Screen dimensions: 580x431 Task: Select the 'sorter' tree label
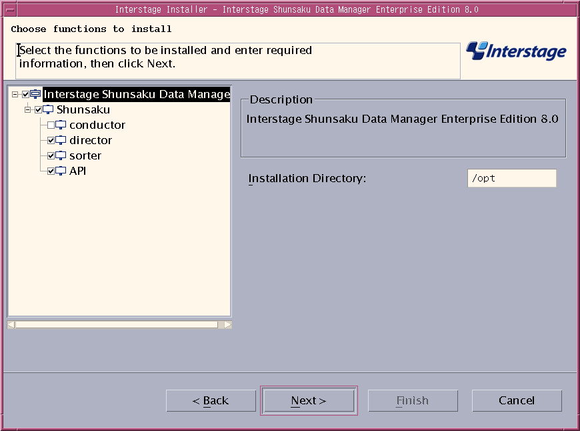[x=85, y=155]
